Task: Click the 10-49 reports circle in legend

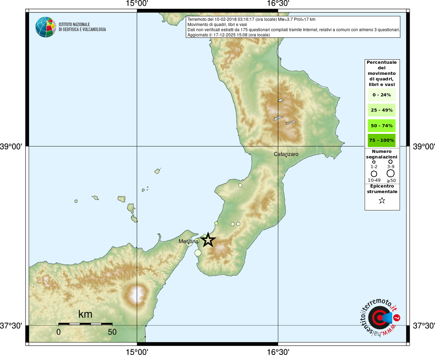Action: point(374,174)
